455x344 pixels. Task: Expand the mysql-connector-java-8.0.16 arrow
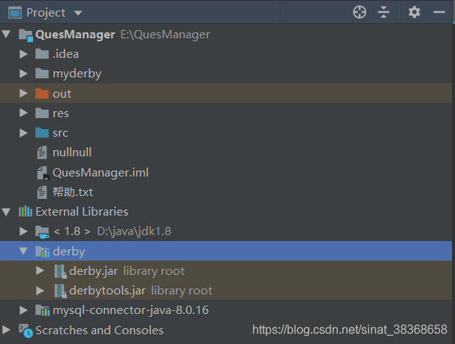click(23, 310)
